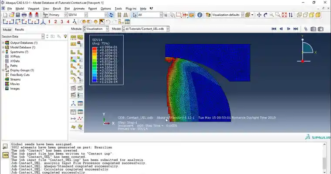Toggle filled render style
This screenshot has height=174, width=331.
pyautogui.click(x=312, y=15)
